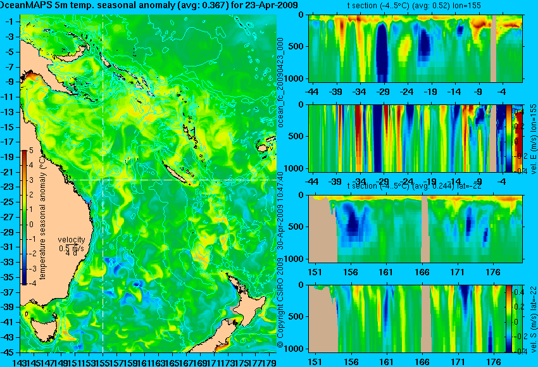Click the vertical dashed lon=155 line on map
Viewport: 538px width, 367px height.
(x=103, y=183)
